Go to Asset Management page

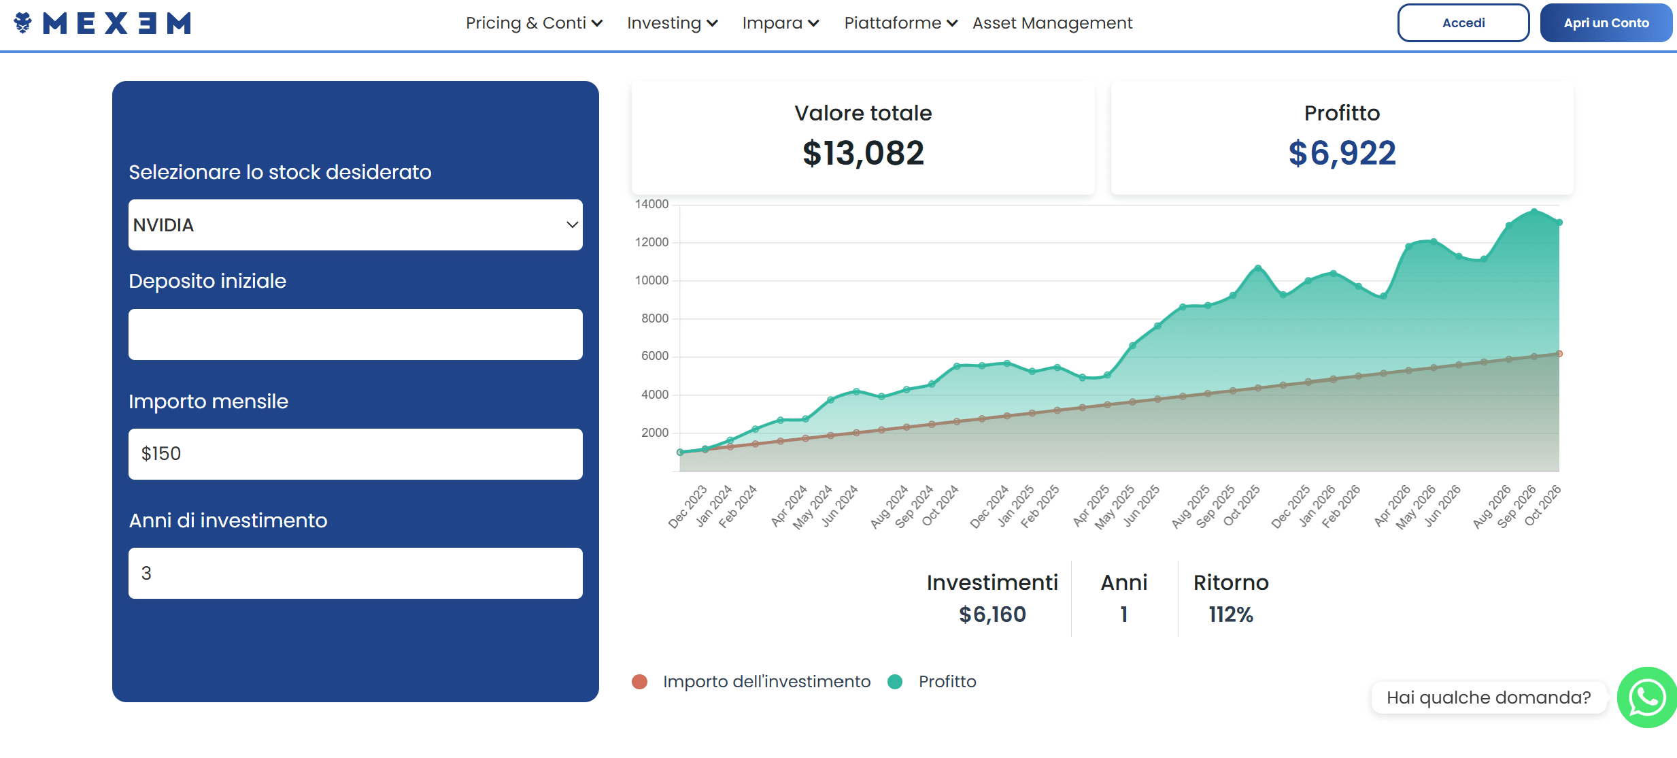pyautogui.click(x=1052, y=23)
